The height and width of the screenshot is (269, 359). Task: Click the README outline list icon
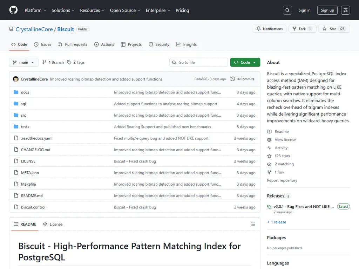[x=253, y=224]
